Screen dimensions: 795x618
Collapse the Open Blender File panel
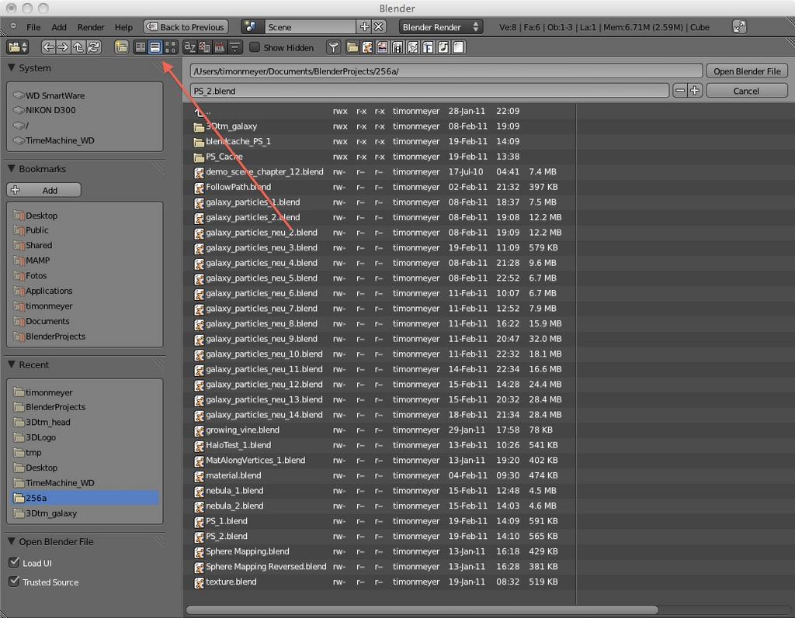click(x=12, y=541)
